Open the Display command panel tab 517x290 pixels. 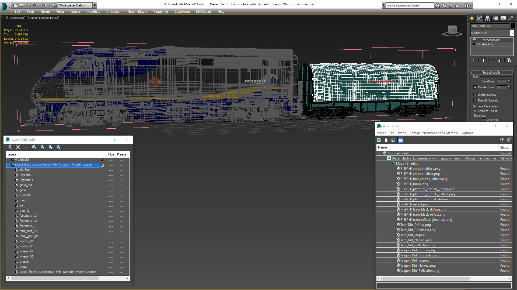tap(503, 18)
